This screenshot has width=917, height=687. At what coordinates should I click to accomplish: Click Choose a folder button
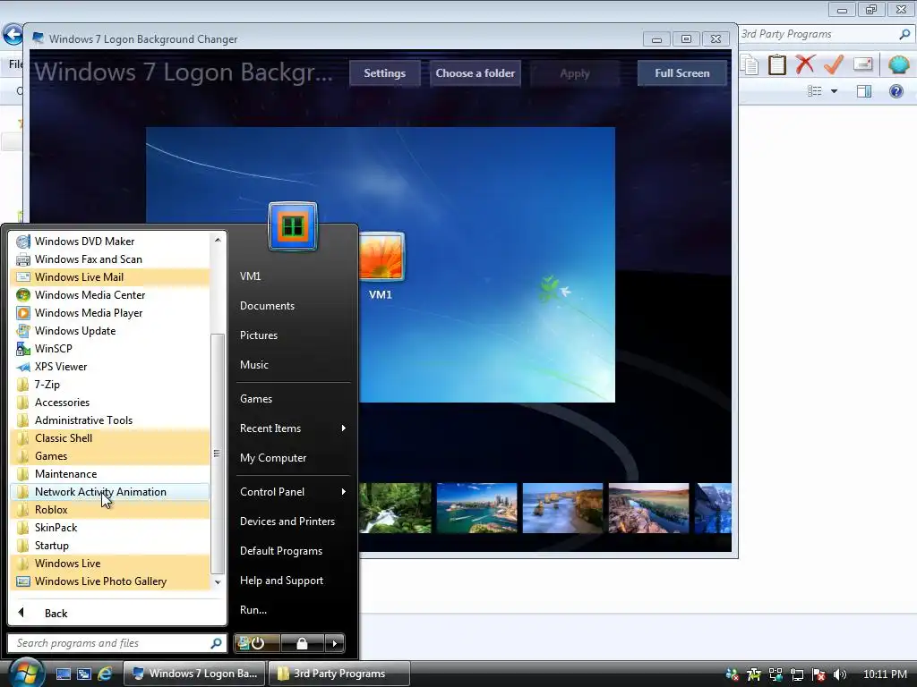click(475, 73)
